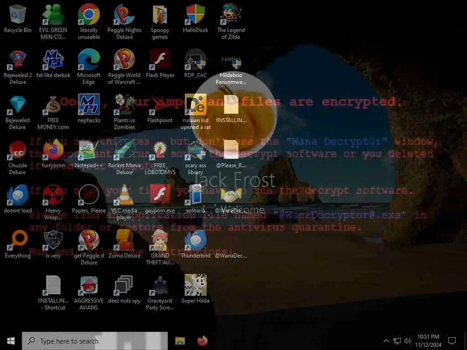467x350 pixels.
Task: Open File Explorer from the taskbar
Action: tap(180, 341)
